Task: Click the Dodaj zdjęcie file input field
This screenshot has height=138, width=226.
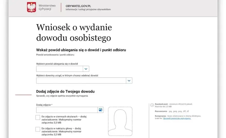Action: (x=67, y=110)
